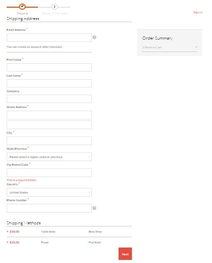
Task: Click the first Street Address line field
Action: (x=49, y=115)
